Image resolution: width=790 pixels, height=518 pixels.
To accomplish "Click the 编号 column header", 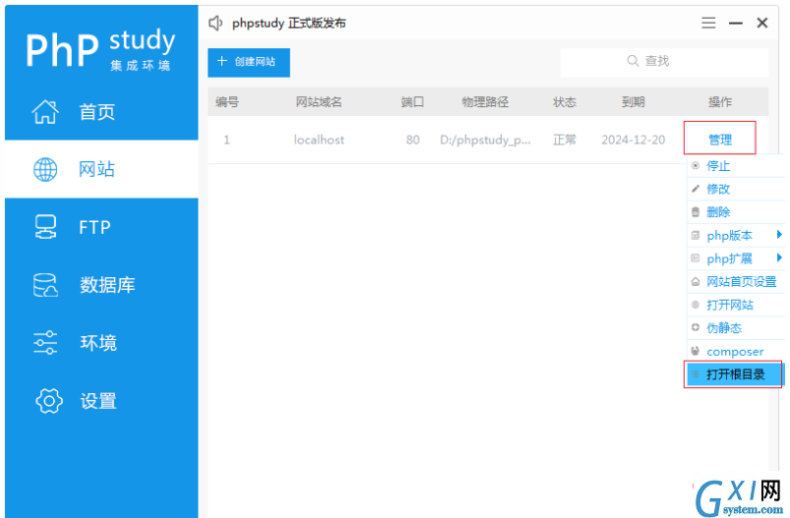I will 226,101.
